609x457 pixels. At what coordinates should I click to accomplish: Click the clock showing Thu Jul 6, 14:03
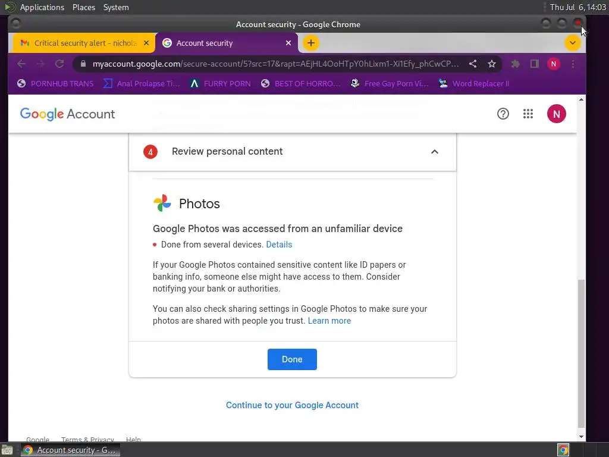pos(578,7)
